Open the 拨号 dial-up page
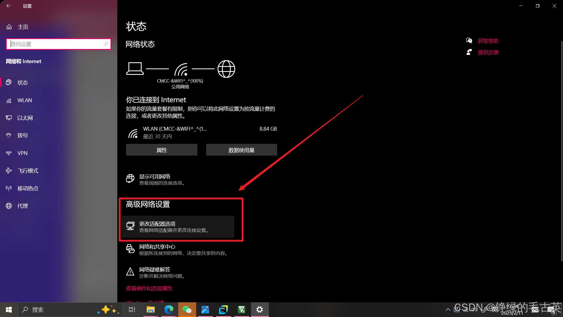Viewport: 563px width, 317px height. [x=23, y=136]
